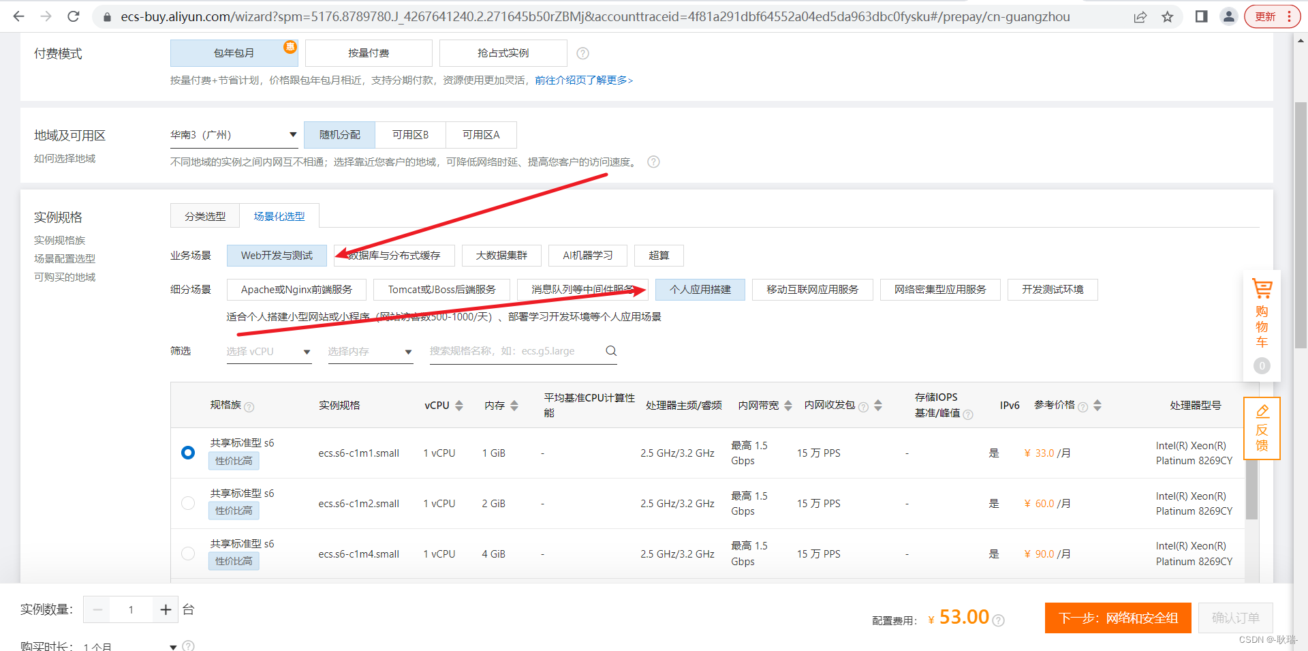The image size is (1308, 651).
Task: Select ecs.s6-c1m4.small radio button
Action: 188,554
